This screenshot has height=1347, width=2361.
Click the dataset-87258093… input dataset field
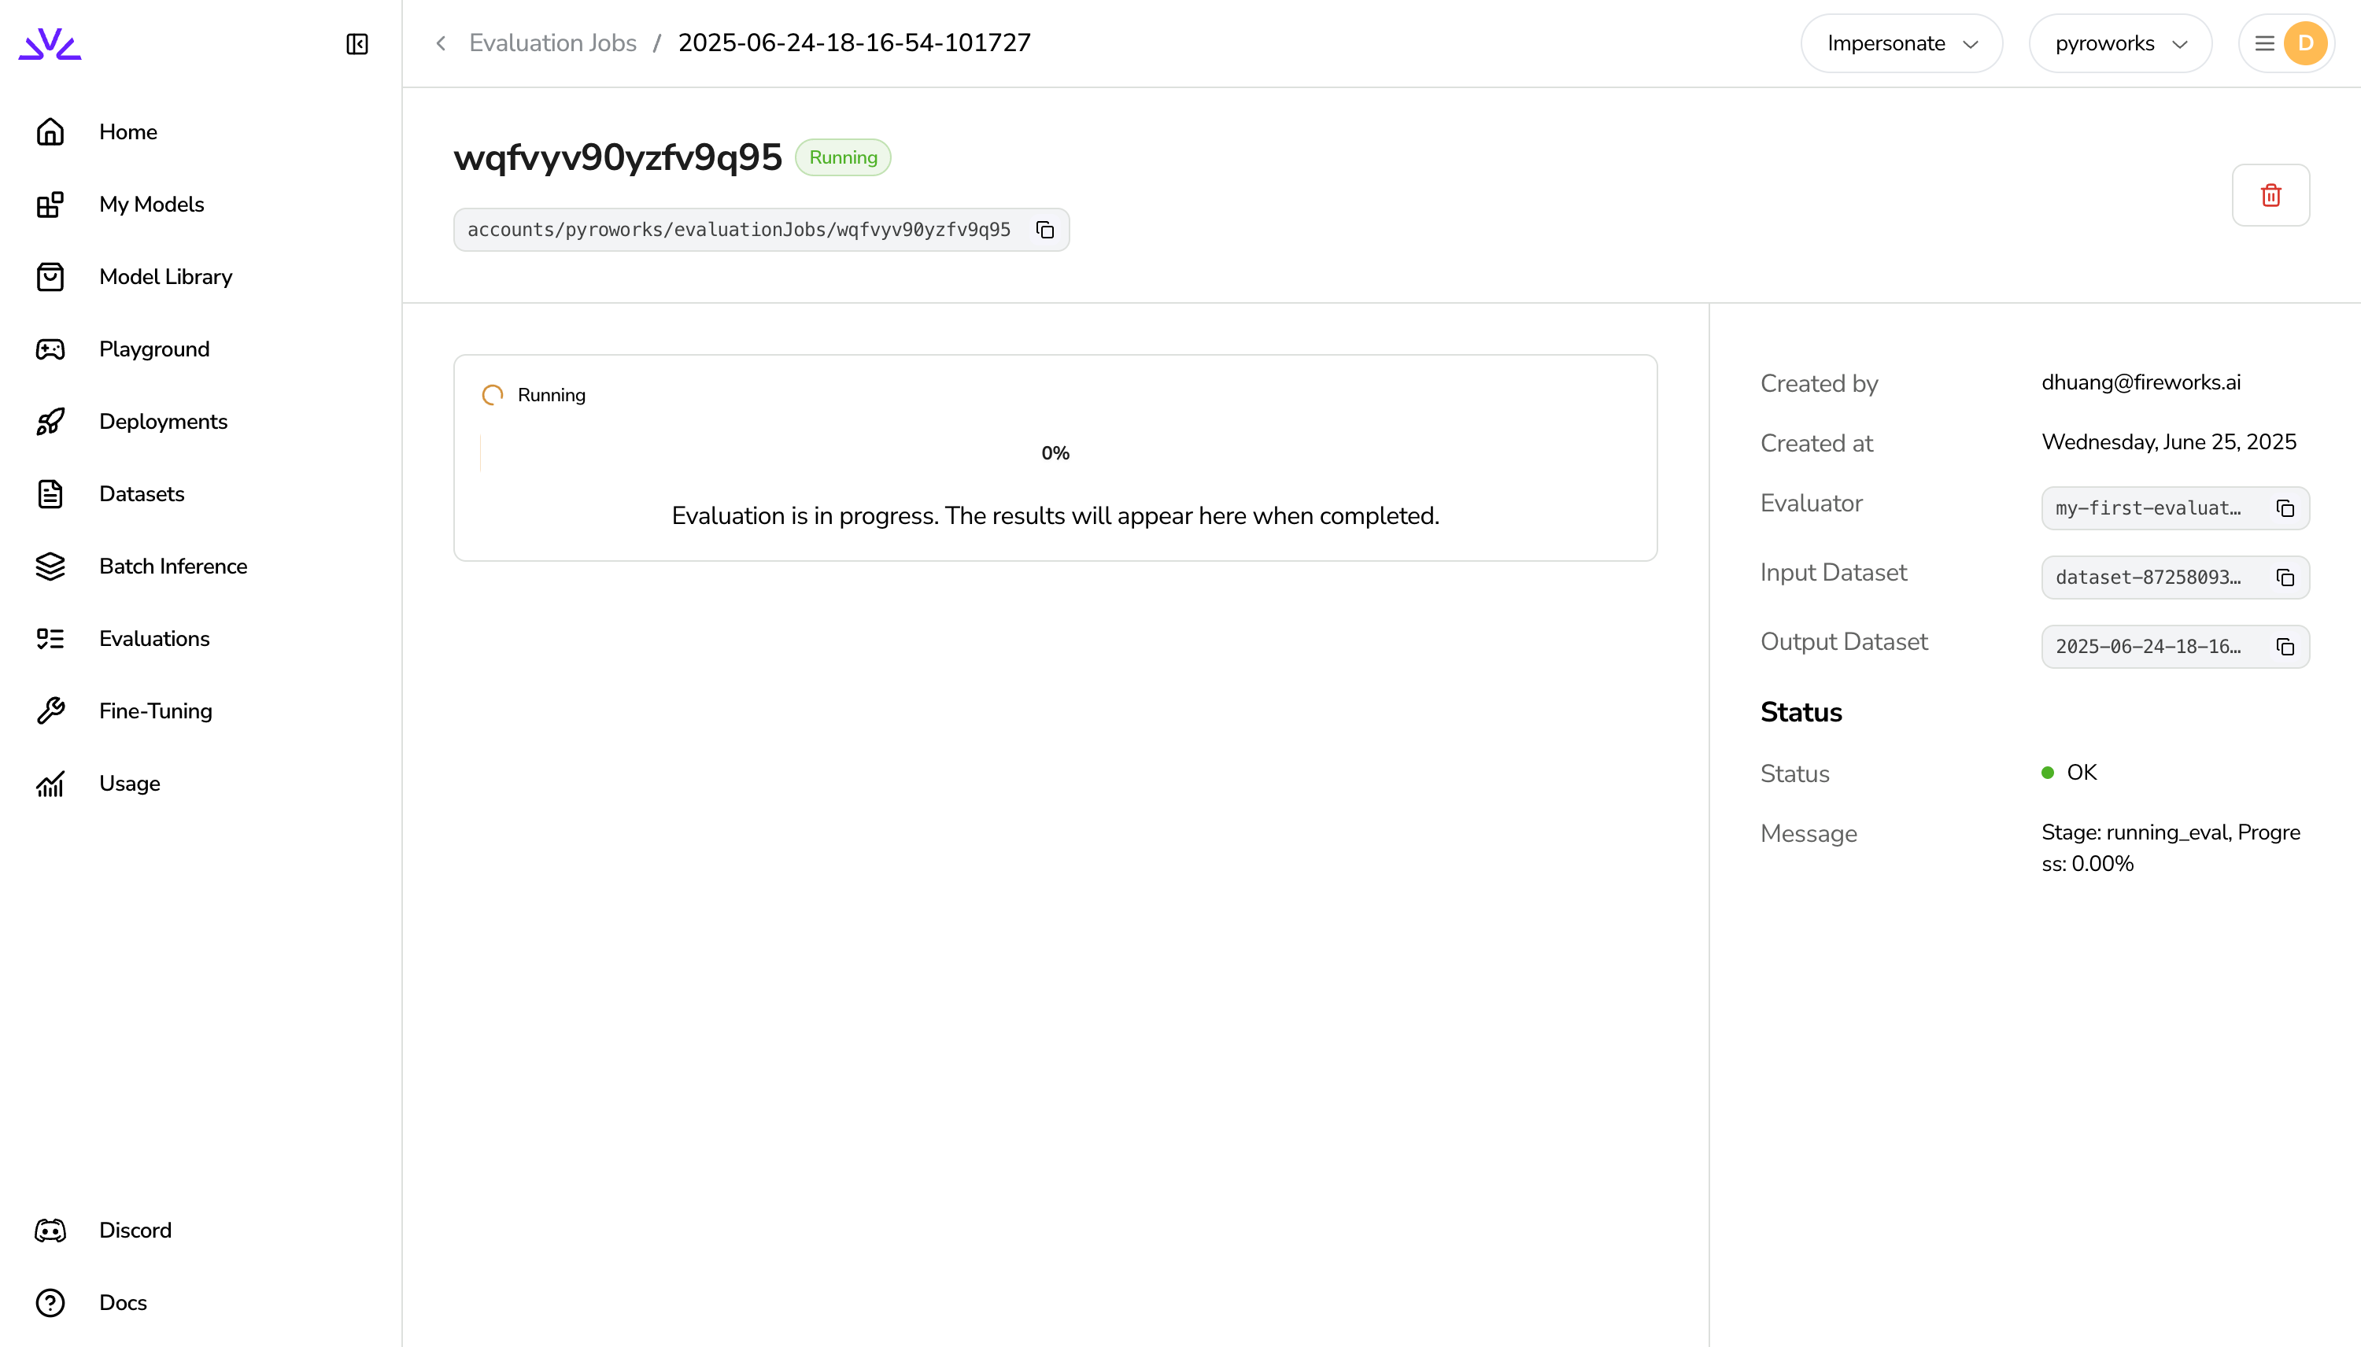click(x=2175, y=578)
